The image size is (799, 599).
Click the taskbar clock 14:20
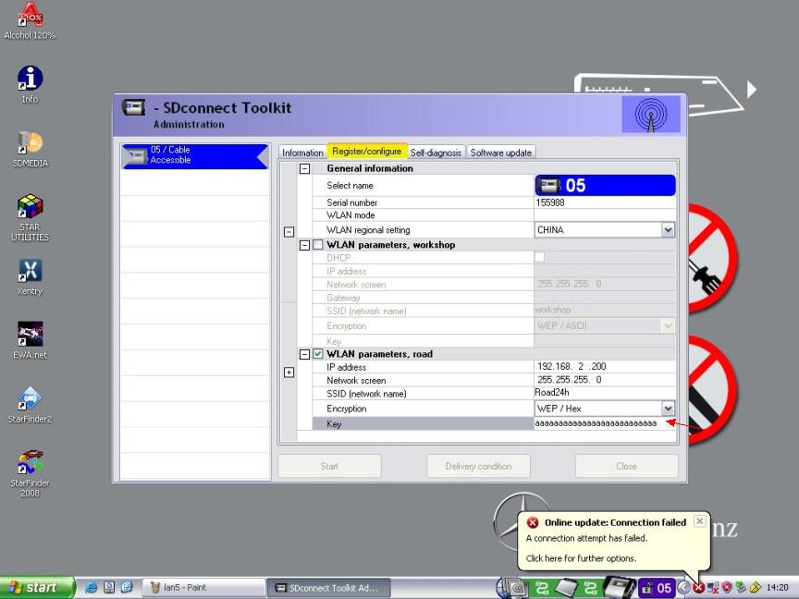[x=778, y=588]
